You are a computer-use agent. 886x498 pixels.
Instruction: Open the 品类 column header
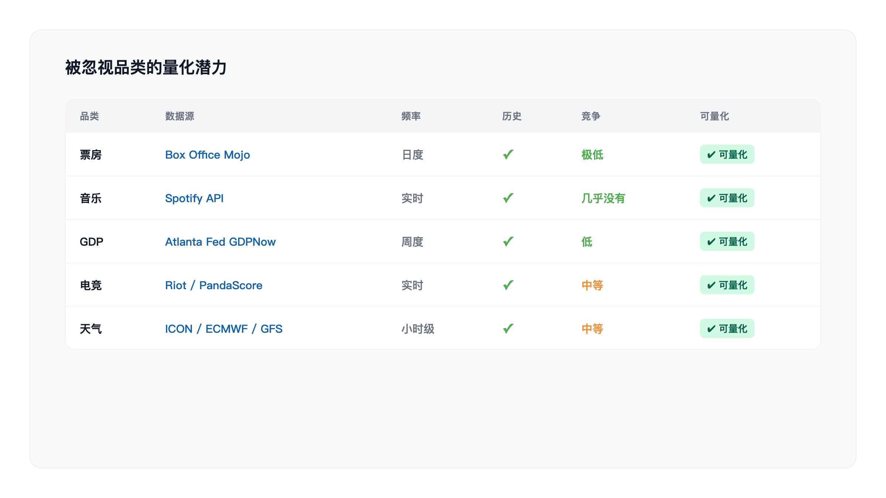point(90,115)
